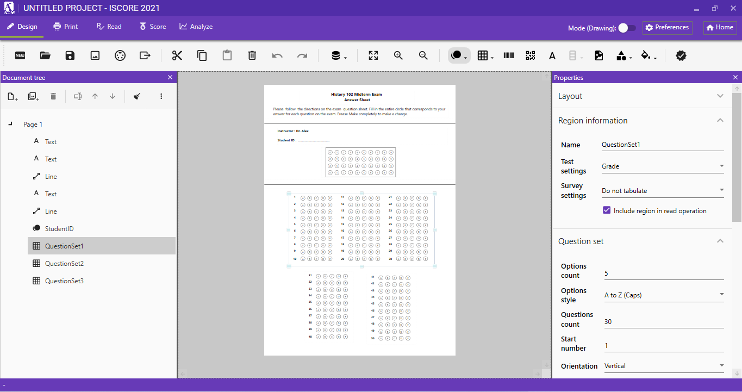Zoom out on the canvas

pos(423,55)
